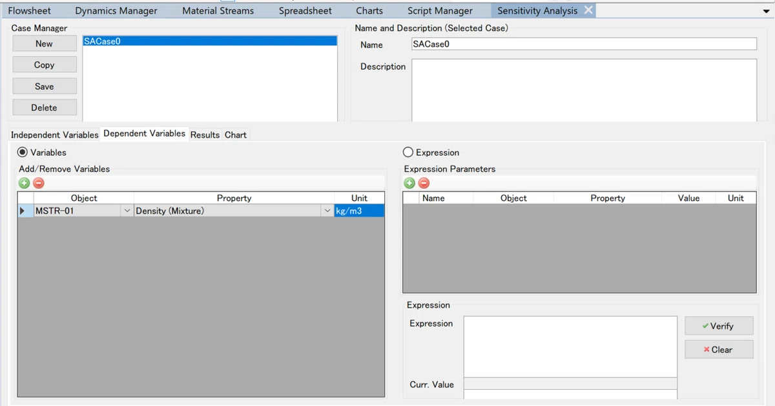Click the Property column header in variables table

point(234,198)
